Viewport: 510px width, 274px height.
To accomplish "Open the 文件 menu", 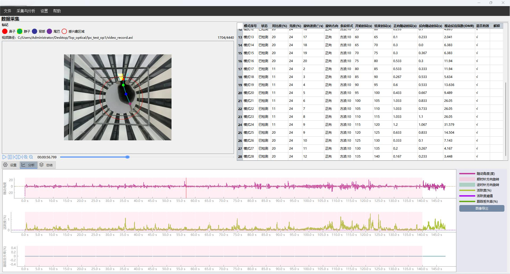I will point(7,11).
